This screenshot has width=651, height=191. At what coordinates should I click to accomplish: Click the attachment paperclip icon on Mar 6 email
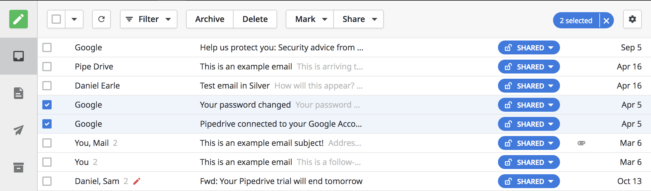581,143
